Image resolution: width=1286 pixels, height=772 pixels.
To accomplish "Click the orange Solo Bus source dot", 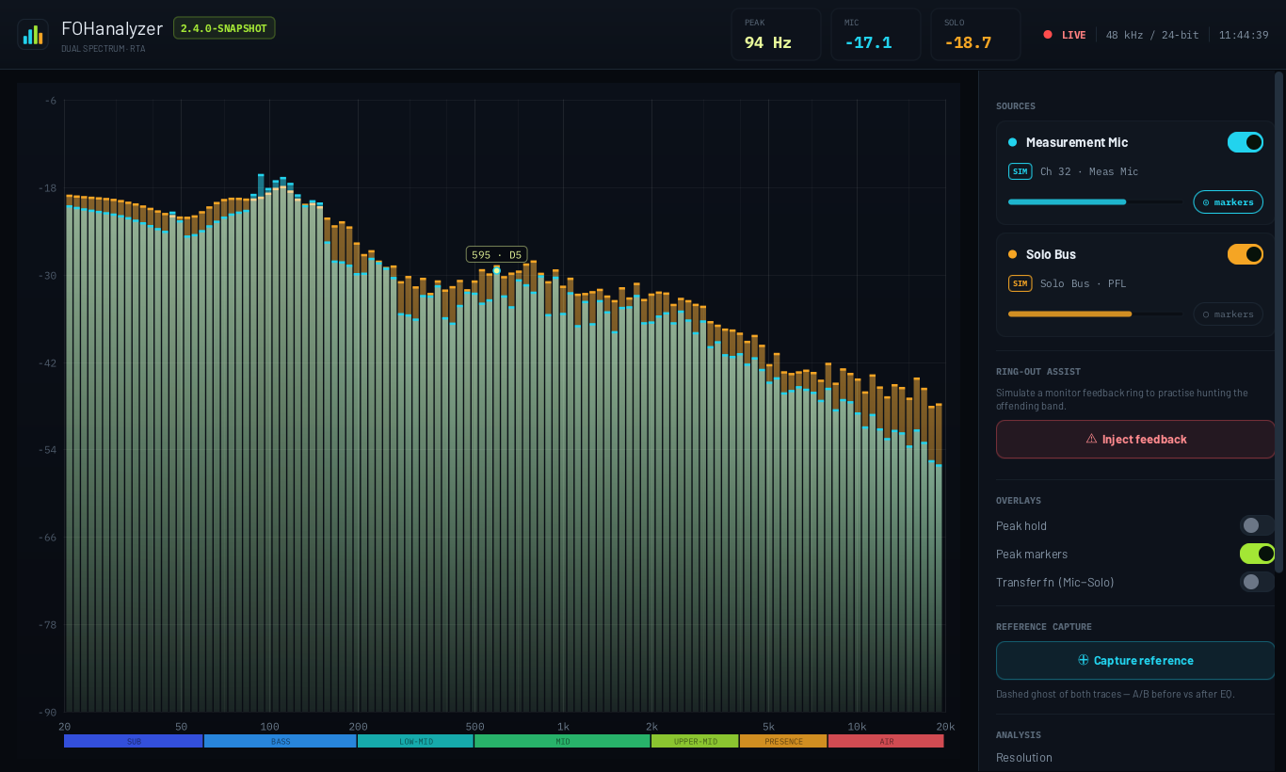I will coord(1013,254).
